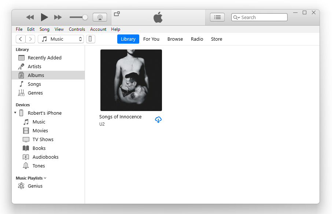This screenshot has width=332, height=214.
Task: Open the Help menu
Action: pyautogui.click(x=115, y=29)
